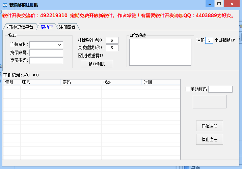
Task: Maximize the 新浪邮箱注册机 window
Action: pyautogui.click(x=219, y=4)
